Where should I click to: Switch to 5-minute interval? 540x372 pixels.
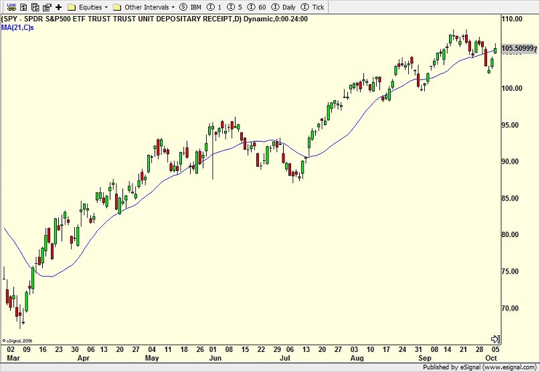point(235,7)
